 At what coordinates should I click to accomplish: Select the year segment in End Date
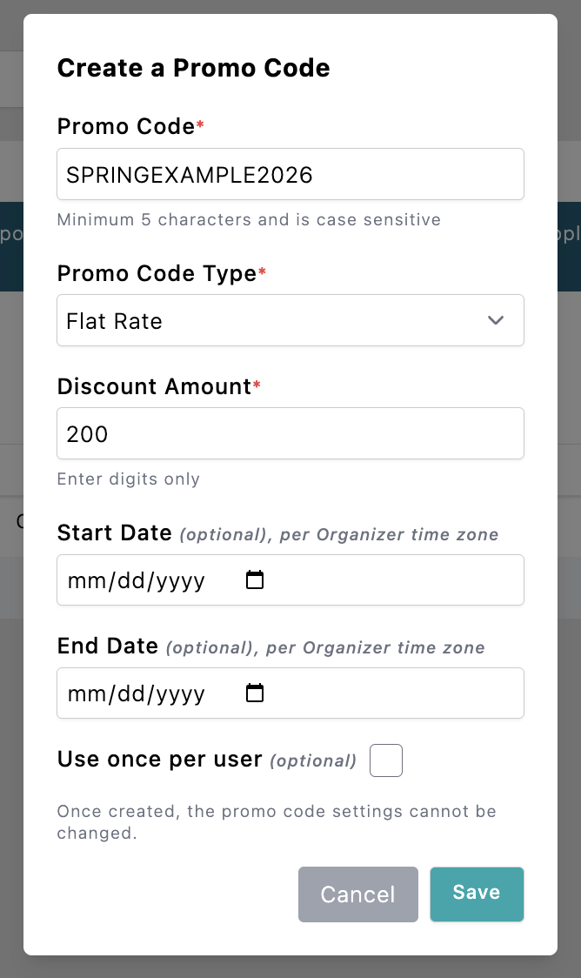180,694
